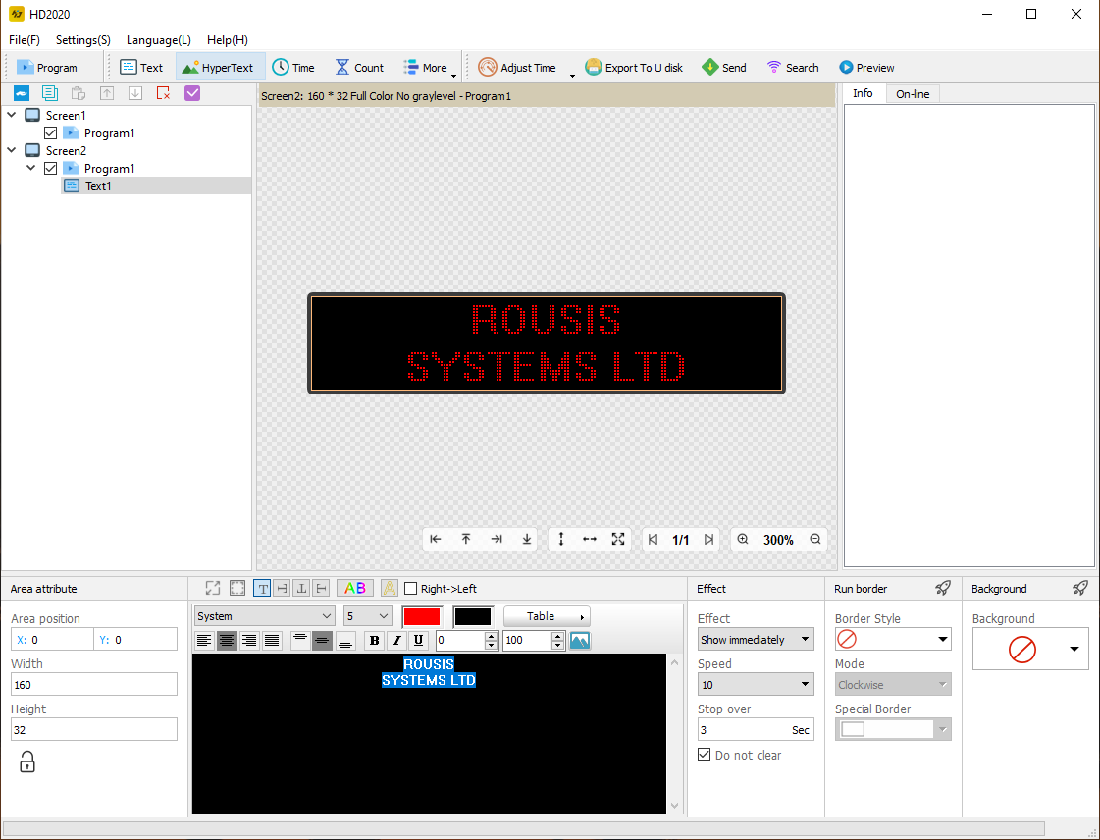Launch Run border rocket icon

[x=944, y=588]
